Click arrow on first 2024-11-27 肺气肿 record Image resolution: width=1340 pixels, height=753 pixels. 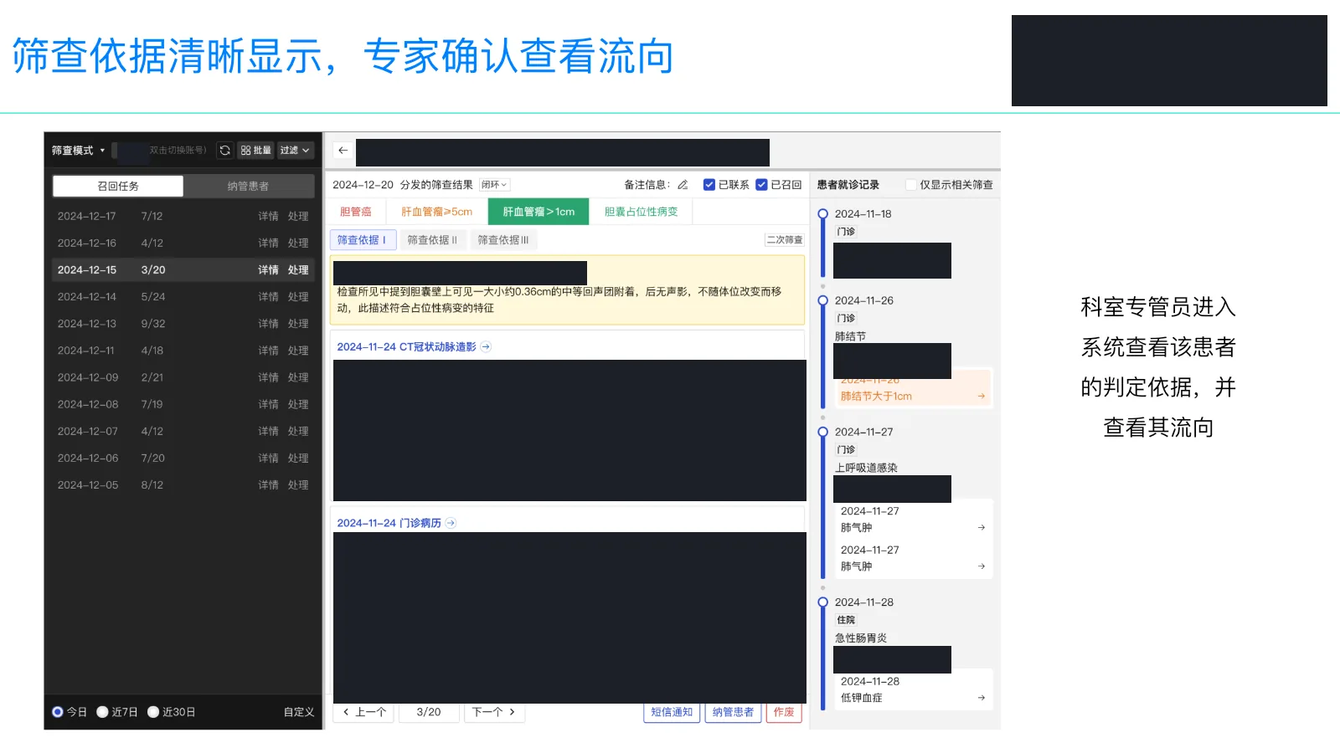point(982,528)
